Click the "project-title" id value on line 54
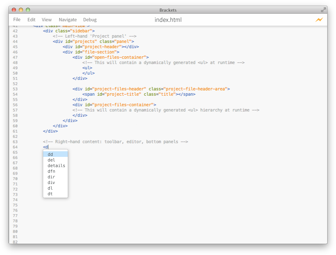 tap(123, 94)
